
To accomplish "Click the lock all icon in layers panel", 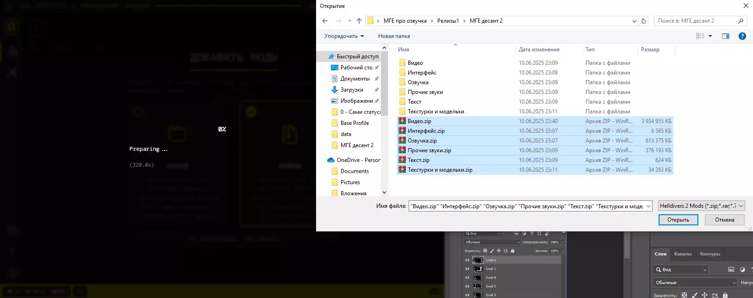I will [725, 295].
